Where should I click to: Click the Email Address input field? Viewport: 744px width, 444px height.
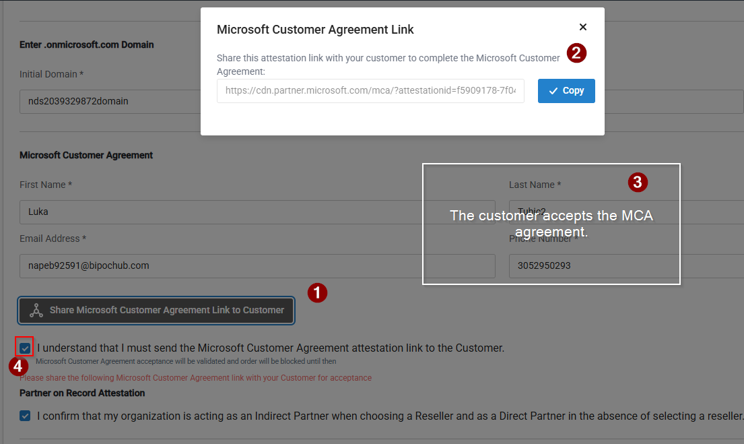click(x=256, y=265)
